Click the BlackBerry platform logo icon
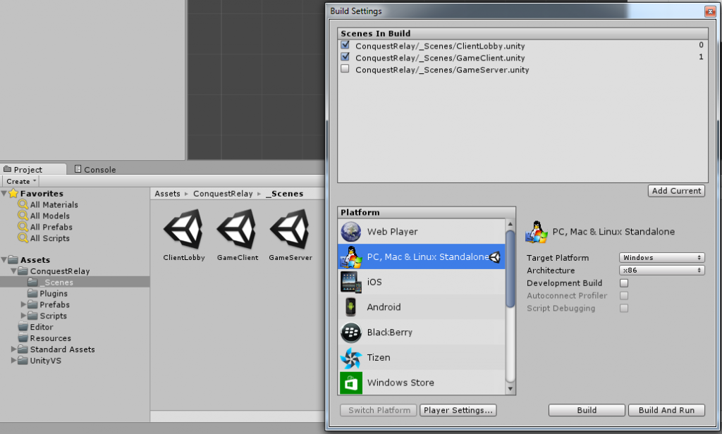 tap(351, 333)
